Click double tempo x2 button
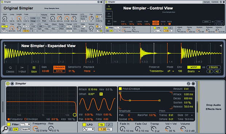This screenshot has width=226, height=134. 217,71
